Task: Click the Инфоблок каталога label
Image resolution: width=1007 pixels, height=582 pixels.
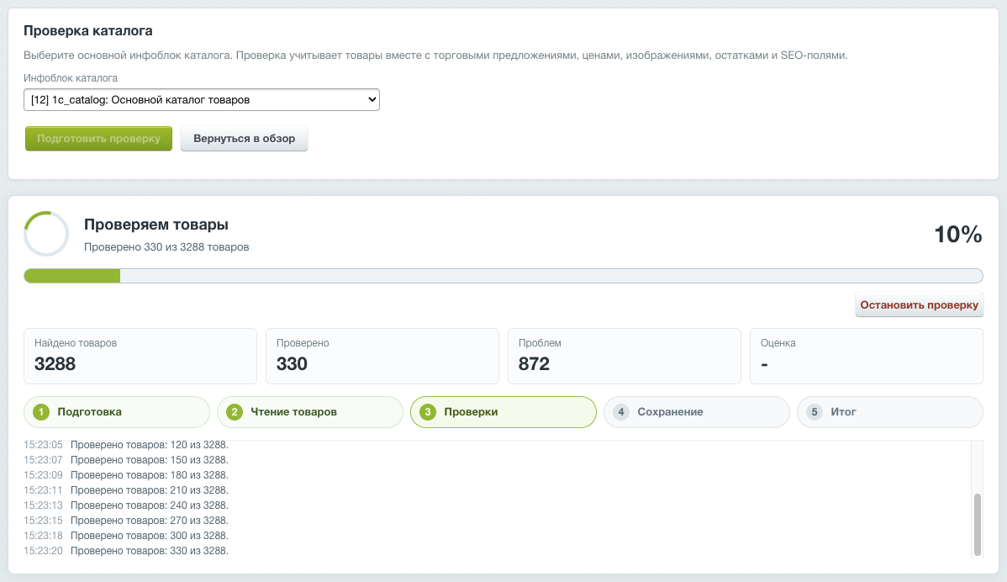Action: pyautogui.click(x=71, y=77)
